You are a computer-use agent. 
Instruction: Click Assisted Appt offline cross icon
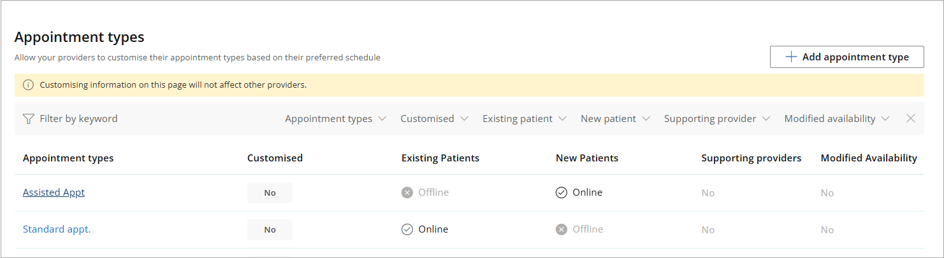tap(407, 193)
